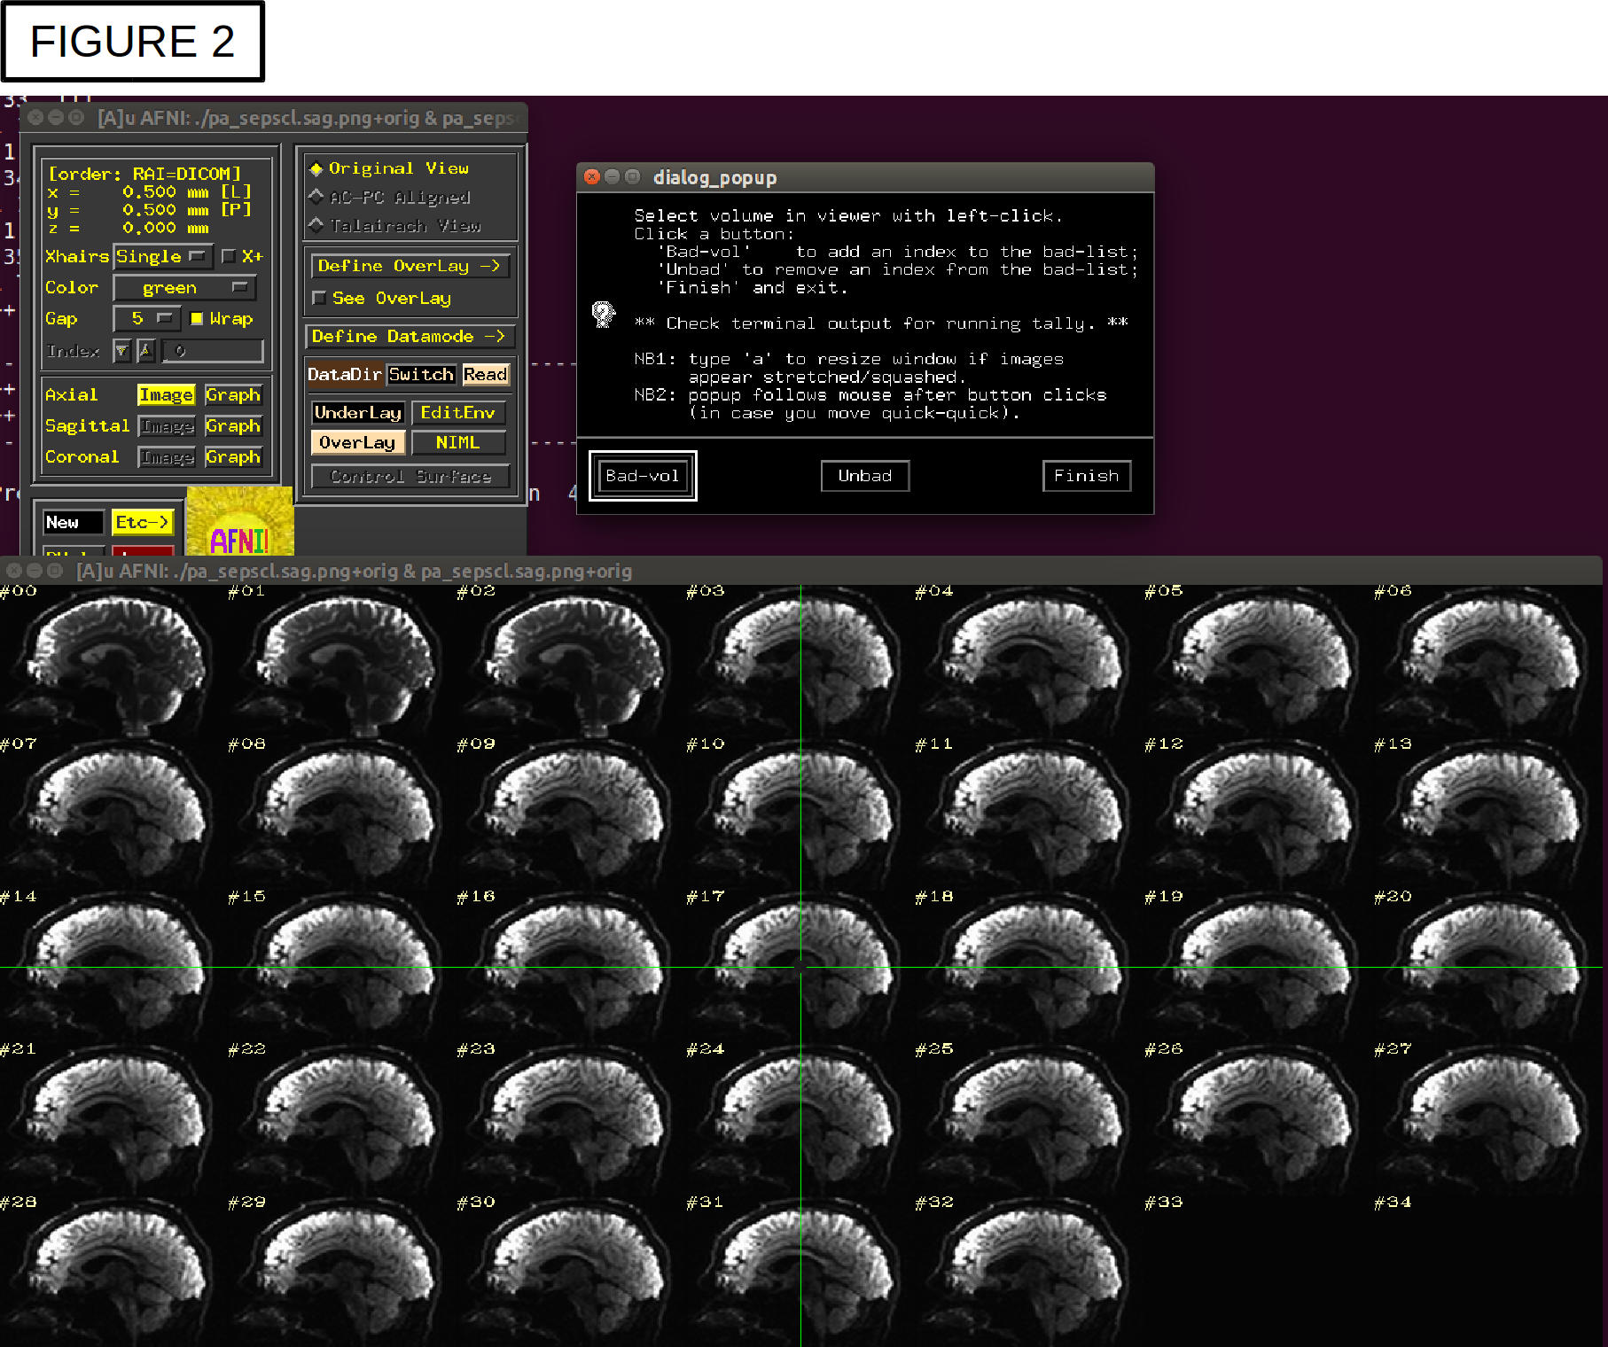Click Bad-vol to mark the volume
Screen dimensions: 1608x1347
click(643, 476)
